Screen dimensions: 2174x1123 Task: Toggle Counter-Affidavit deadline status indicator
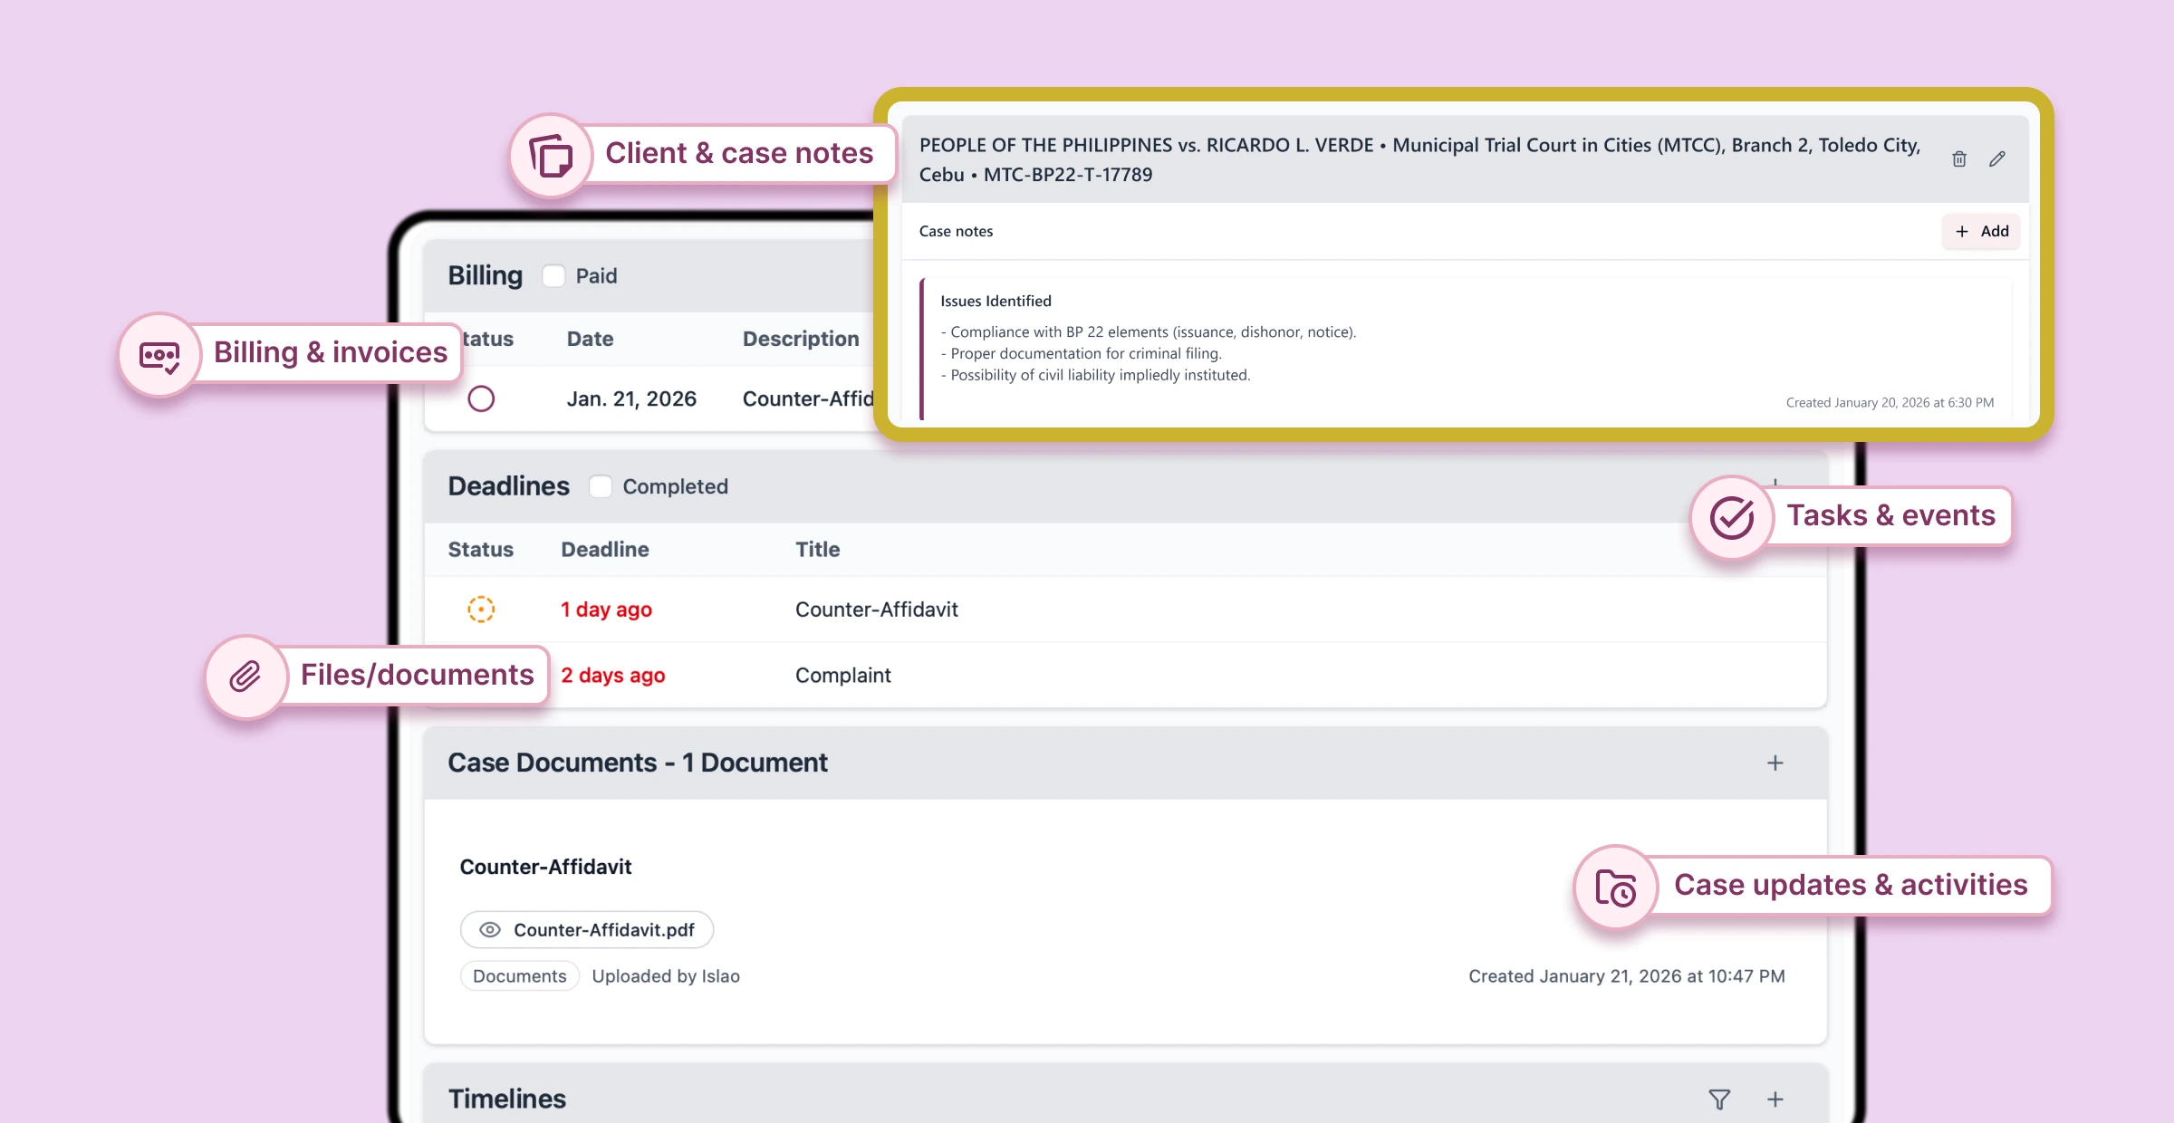coord(481,609)
